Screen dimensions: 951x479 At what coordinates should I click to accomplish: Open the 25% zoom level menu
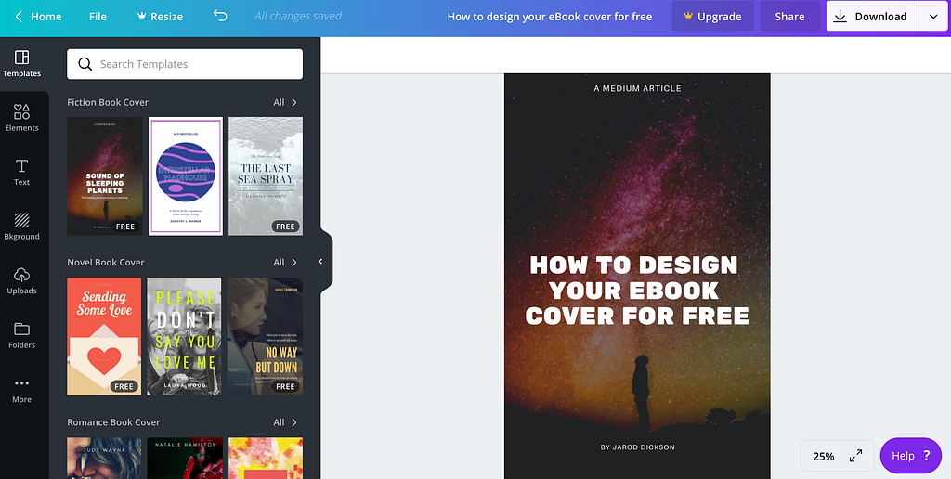pyautogui.click(x=824, y=456)
